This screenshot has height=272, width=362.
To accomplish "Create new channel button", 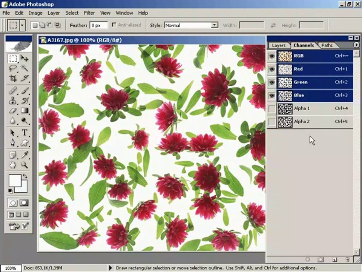I will 334,260.
